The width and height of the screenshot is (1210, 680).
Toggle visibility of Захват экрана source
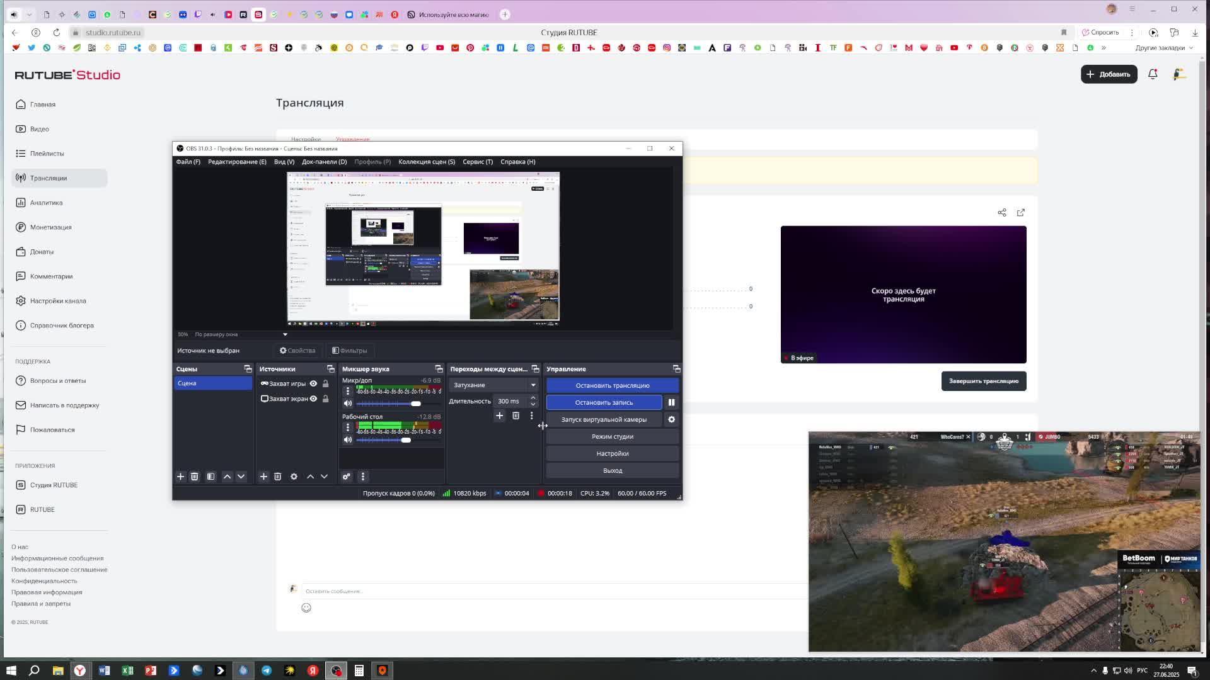coord(313,399)
